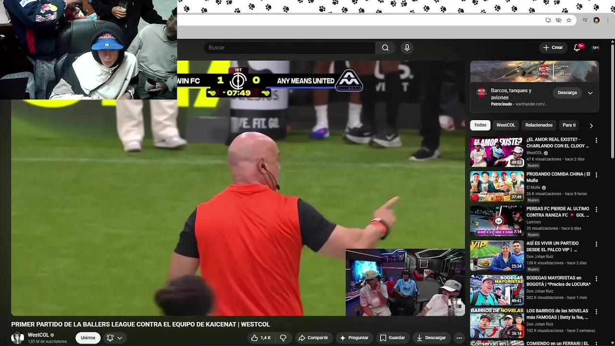Select the Relacionados filter chip
The height and width of the screenshot is (346, 615).
(x=539, y=125)
